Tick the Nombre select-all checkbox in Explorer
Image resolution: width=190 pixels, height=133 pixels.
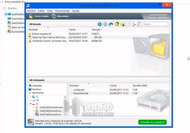(x=4, y=8)
